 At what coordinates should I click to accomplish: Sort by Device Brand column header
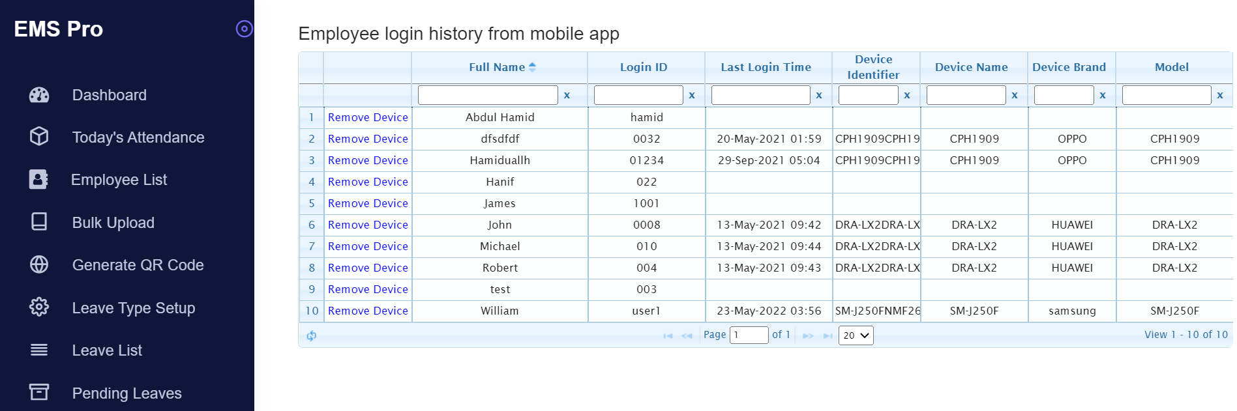(1069, 67)
